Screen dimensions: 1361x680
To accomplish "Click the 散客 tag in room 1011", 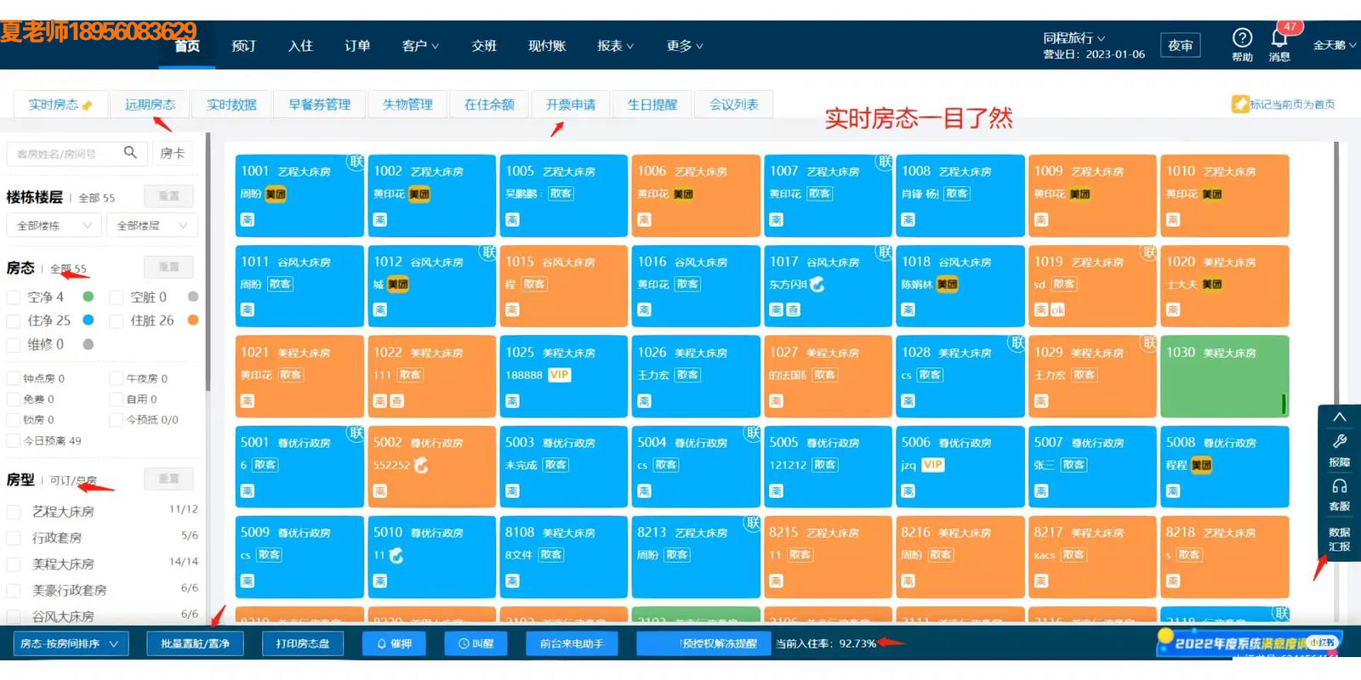I will [x=280, y=284].
